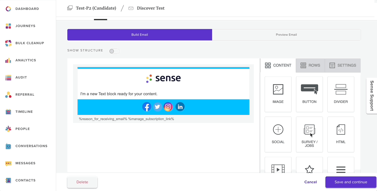Click the sense logo in email
This screenshot has height=191, width=377.
click(x=163, y=78)
